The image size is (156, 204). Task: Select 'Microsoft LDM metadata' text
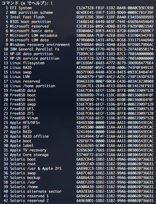coord(34,35)
